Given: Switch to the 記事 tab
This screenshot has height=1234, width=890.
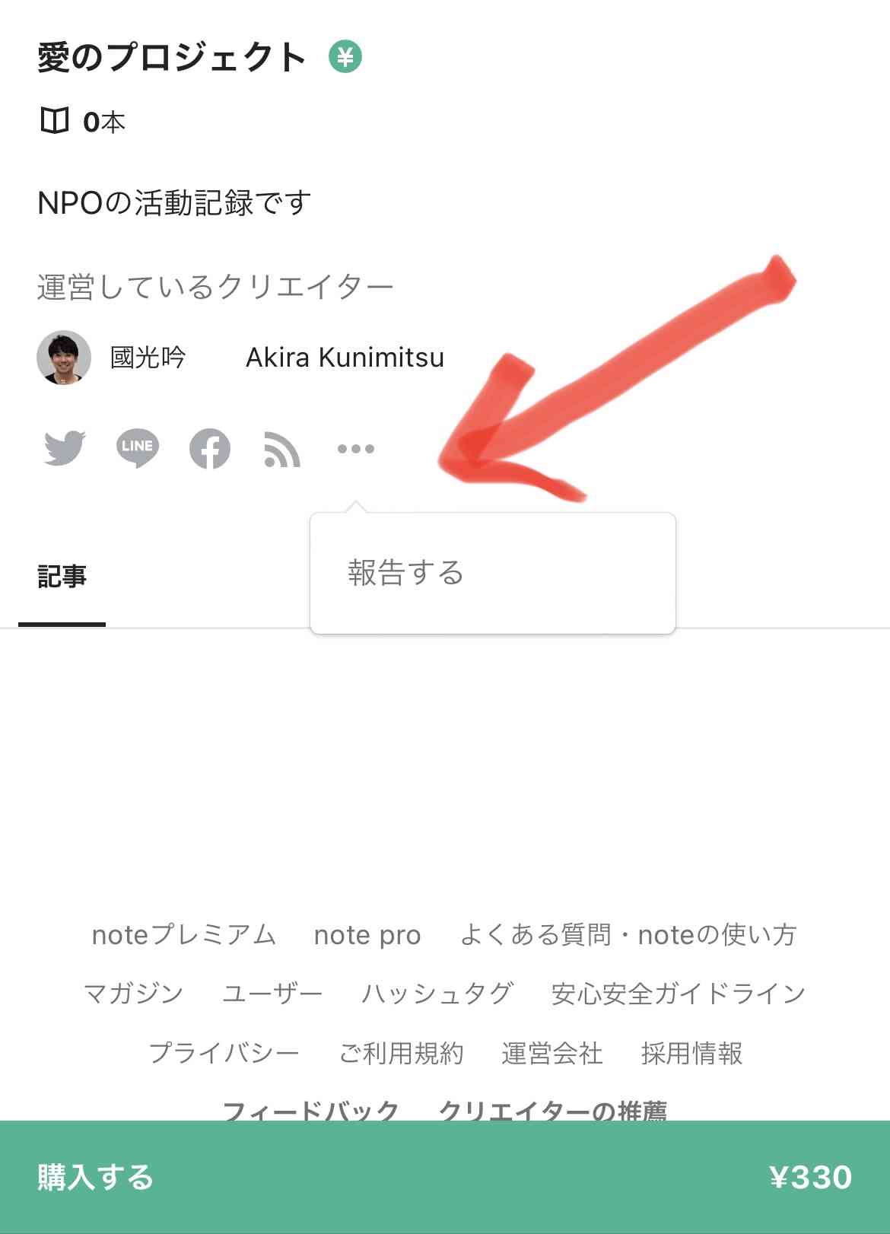Looking at the screenshot, I should tap(62, 576).
